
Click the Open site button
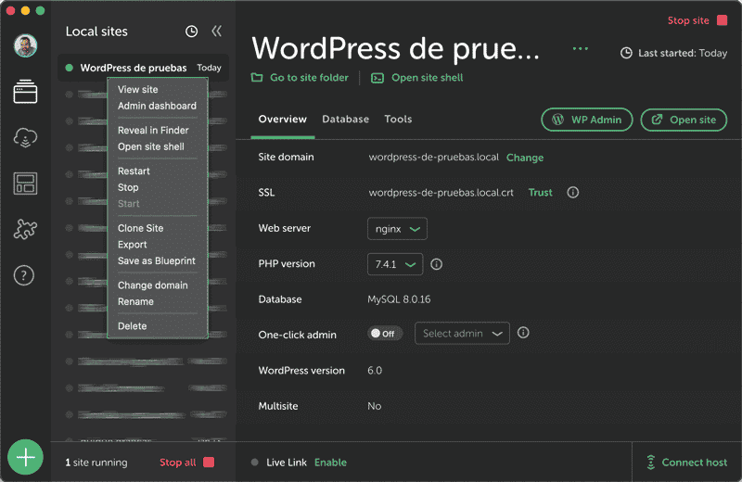(684, 120)
